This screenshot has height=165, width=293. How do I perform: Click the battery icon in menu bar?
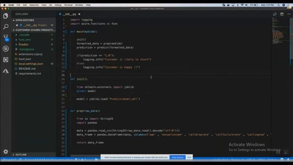tap(256, 5)
